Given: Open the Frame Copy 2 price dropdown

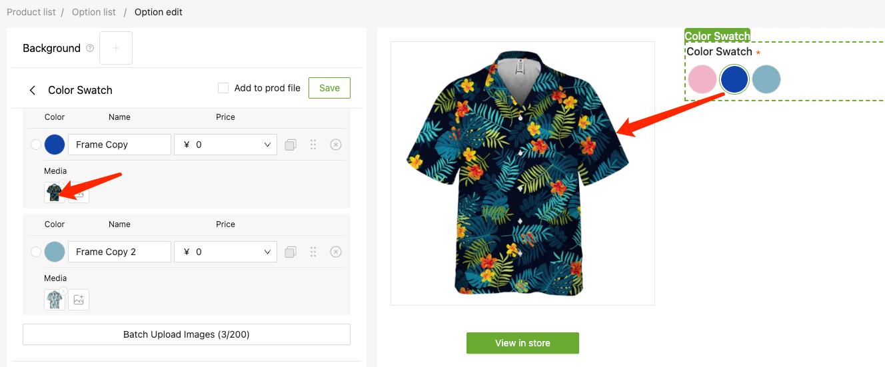Looking at the screenshot, I should coord(267,252).
